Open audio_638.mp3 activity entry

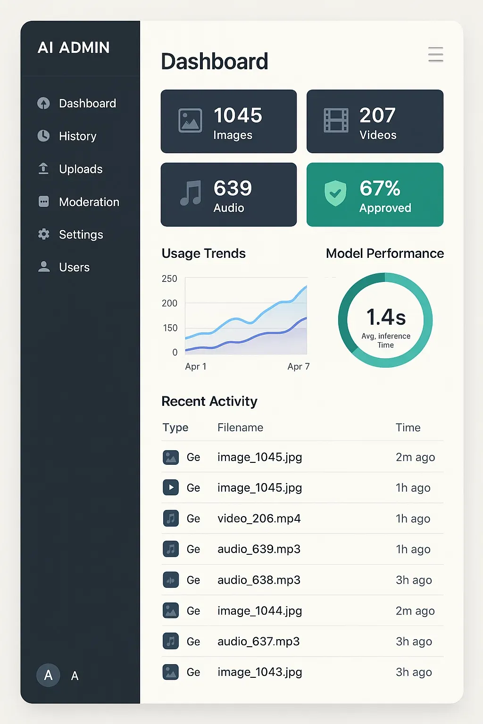259,580
